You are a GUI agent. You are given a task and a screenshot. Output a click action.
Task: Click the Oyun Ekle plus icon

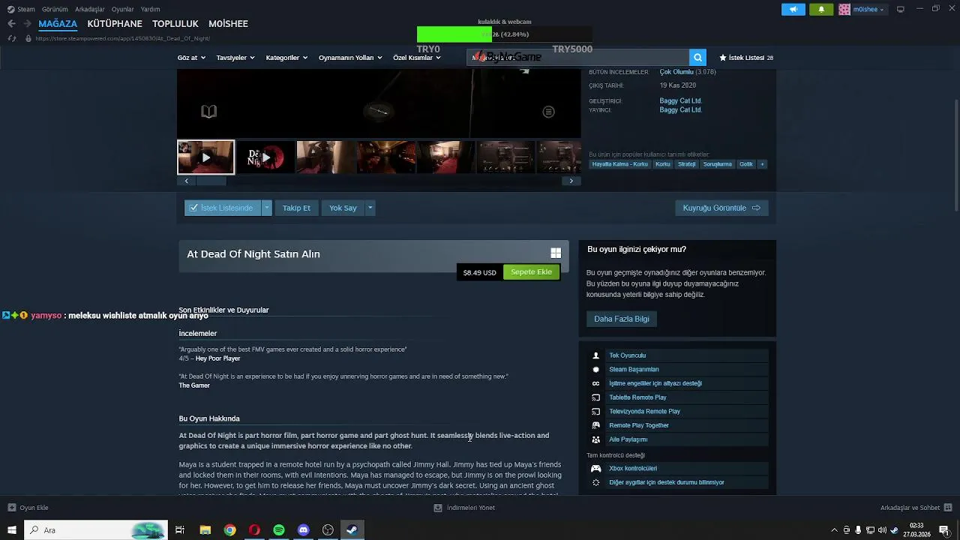click(x=12, y=508)
